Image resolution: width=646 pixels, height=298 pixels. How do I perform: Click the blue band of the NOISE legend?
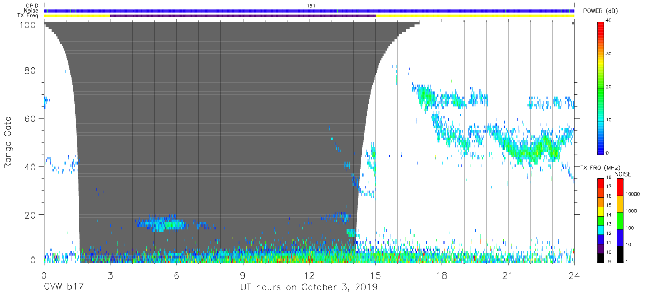click(x=620, y=238)
